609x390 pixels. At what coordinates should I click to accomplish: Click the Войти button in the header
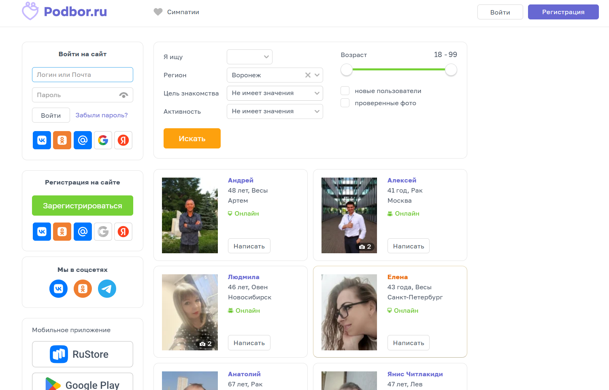[x=500, y=12]
